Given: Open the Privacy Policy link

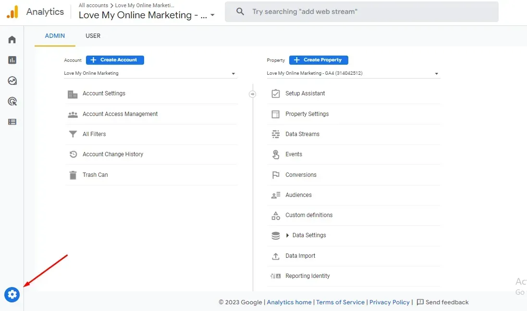Looking at the screenshot, I should pyautogui.click(x=389, y=302).
